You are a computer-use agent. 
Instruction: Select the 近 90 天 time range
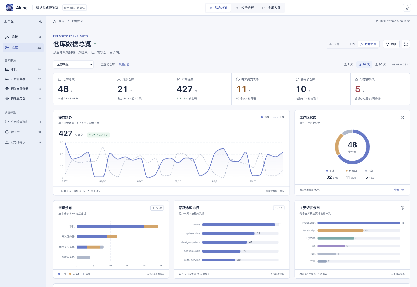[x=381, y=64]
